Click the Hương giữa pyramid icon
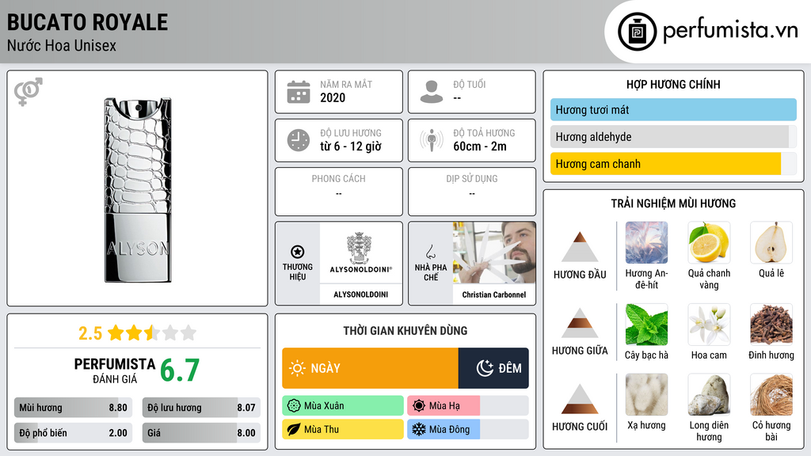Screen dimensions: 811x456 click(580, 323)
